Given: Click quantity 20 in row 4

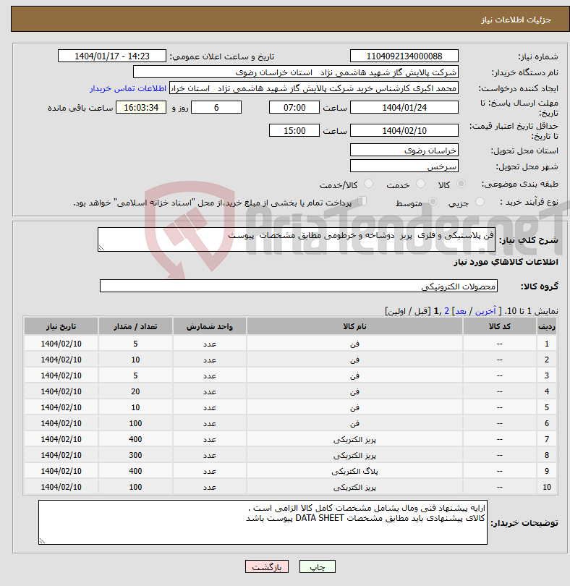Looking at the screenshot, I should (x=135, y=391).
